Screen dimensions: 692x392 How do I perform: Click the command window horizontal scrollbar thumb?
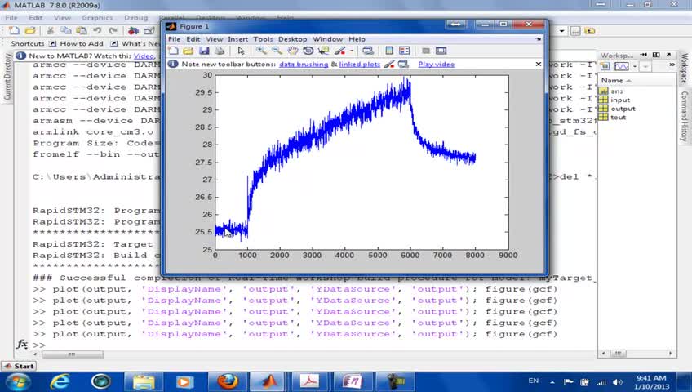click(x=73, y=354)
